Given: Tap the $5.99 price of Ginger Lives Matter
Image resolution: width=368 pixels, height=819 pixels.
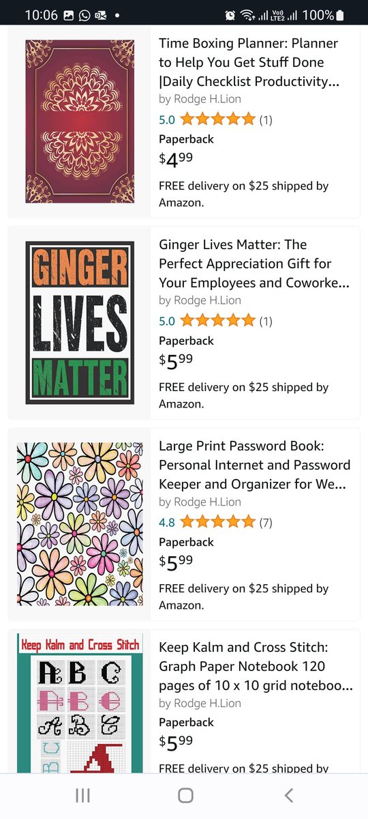Looking at the screenshot, I should coord(176,360).
